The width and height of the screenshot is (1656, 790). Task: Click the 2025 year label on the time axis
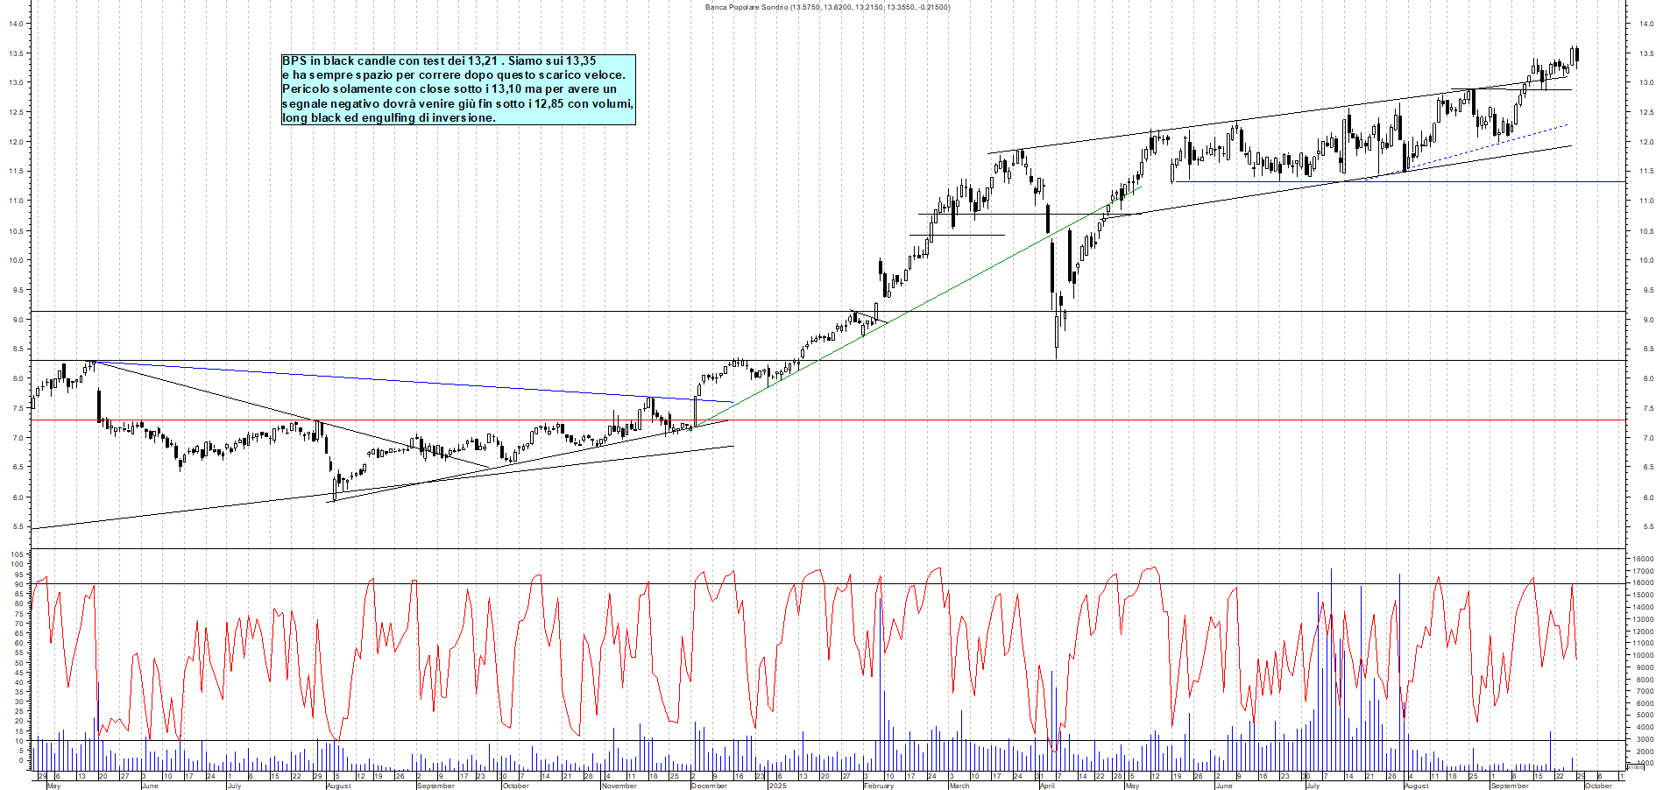pos(777,786)
